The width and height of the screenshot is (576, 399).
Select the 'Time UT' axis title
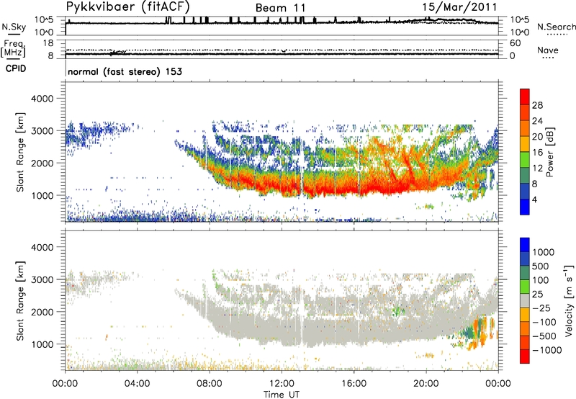tap(282, 395)
